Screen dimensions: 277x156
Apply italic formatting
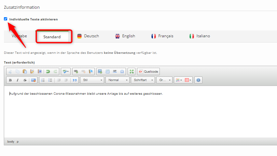point(18,80)
